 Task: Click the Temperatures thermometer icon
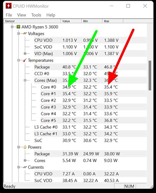(x=25, y=60)
